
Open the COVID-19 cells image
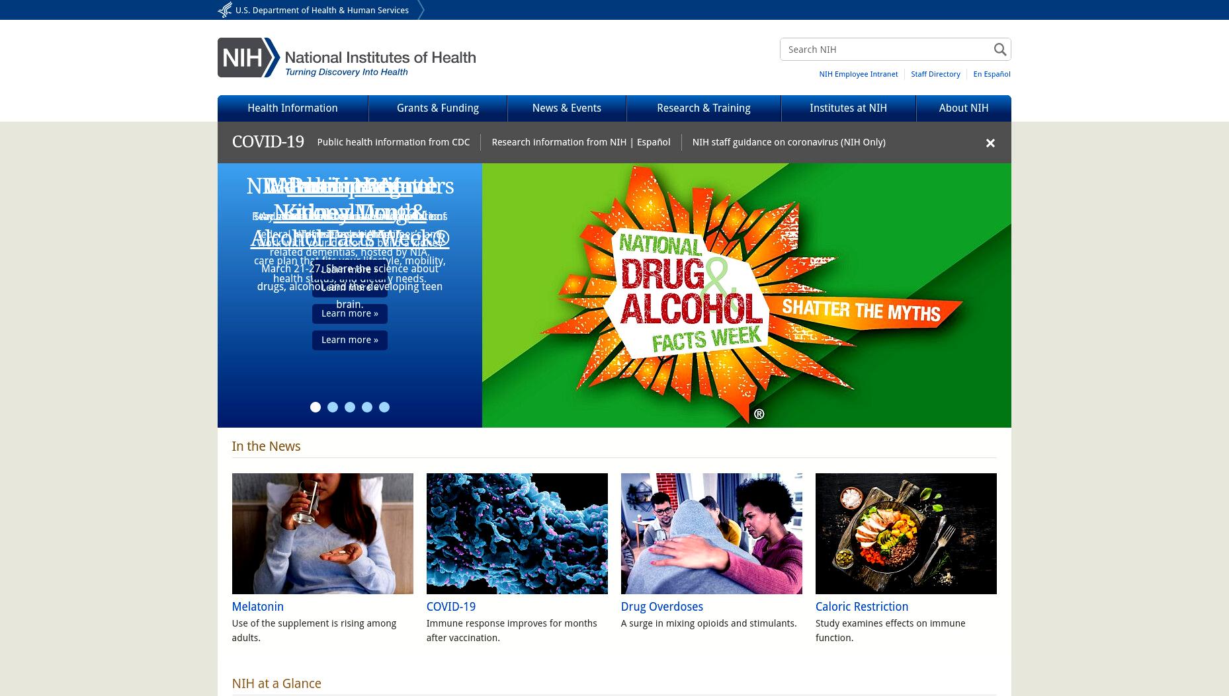(517, 533)
